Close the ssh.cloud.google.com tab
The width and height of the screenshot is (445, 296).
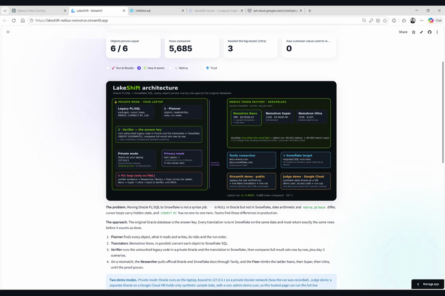point(301,11)
